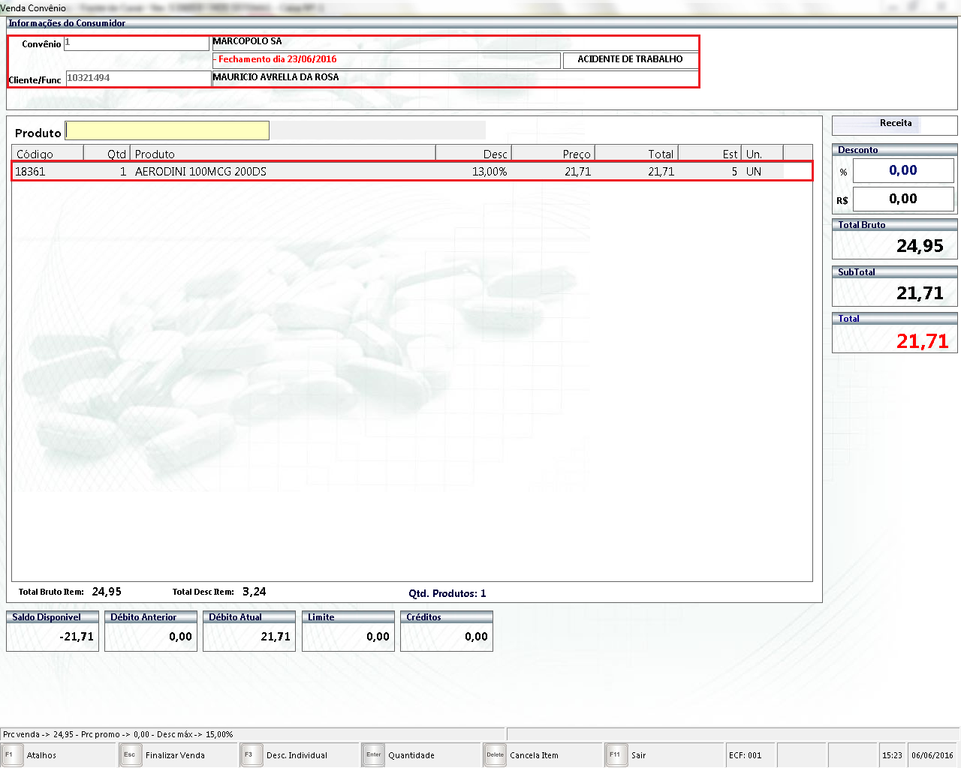Click the Delete Cancela Item key icon
961x768 pixels.
tap(495, 755)
